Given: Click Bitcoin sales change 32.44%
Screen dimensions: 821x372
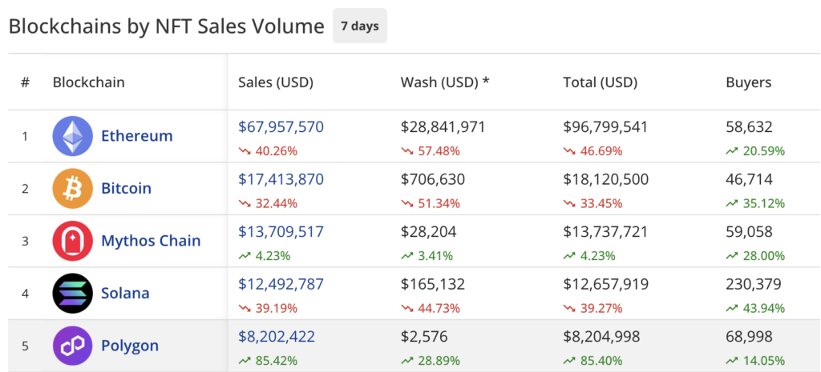Looking at the screenshot, I should coord(268,204).
